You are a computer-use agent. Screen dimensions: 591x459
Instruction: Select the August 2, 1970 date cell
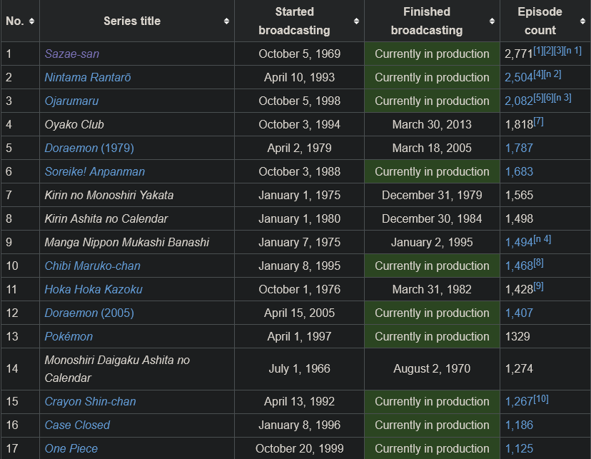pyautogui.click(x=432, y=369)
